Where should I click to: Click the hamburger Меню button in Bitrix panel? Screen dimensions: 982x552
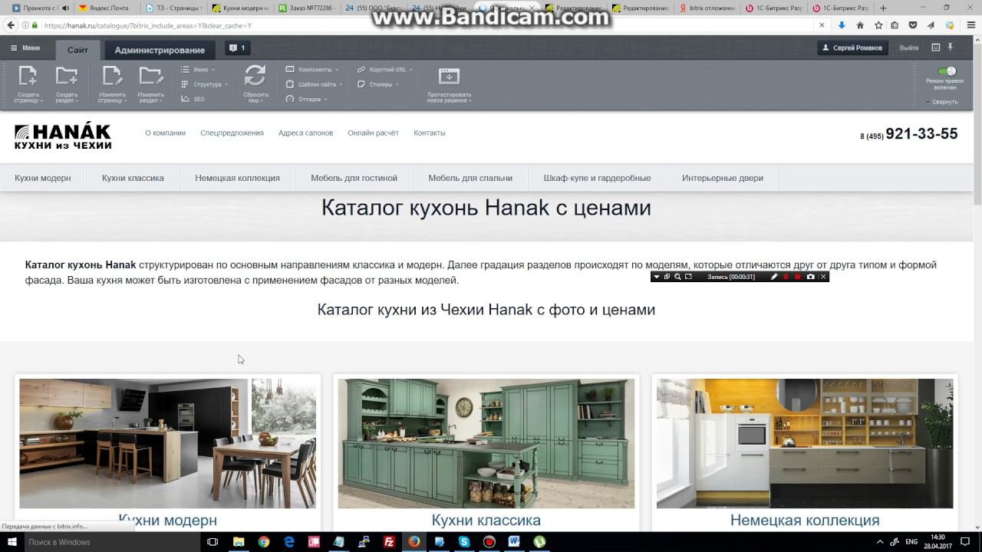click(25, 48)
